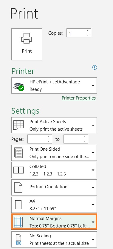The height and width of the screenshot is (249, 113).
Task: Expand the HP ePrint printer dropdown
Action: (x=93, y=85)
